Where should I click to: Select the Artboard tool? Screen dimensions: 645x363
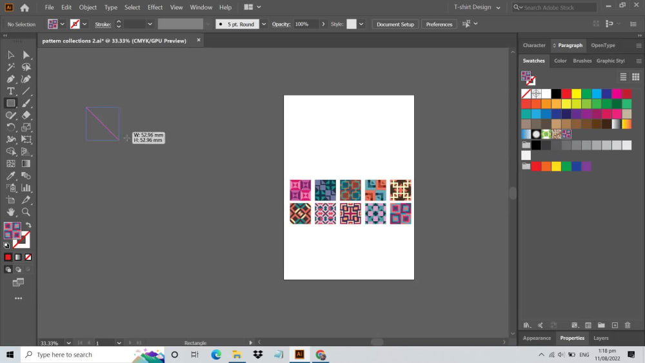click(11, 201)
